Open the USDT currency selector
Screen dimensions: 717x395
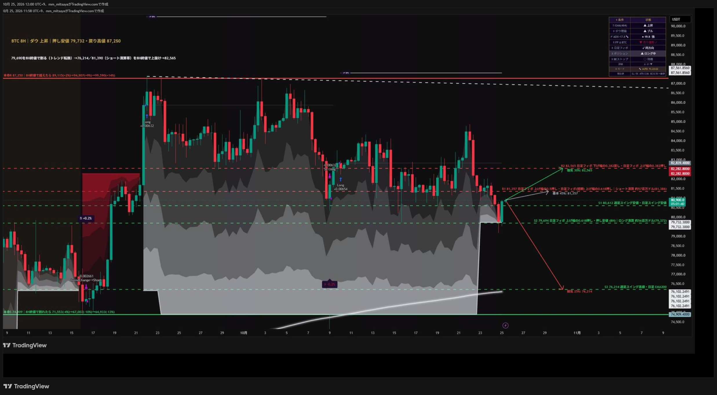pyautogui.click(x=680, y=19)
